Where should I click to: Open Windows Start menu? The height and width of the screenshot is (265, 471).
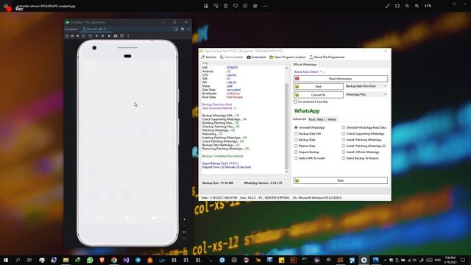click(6, 260)
